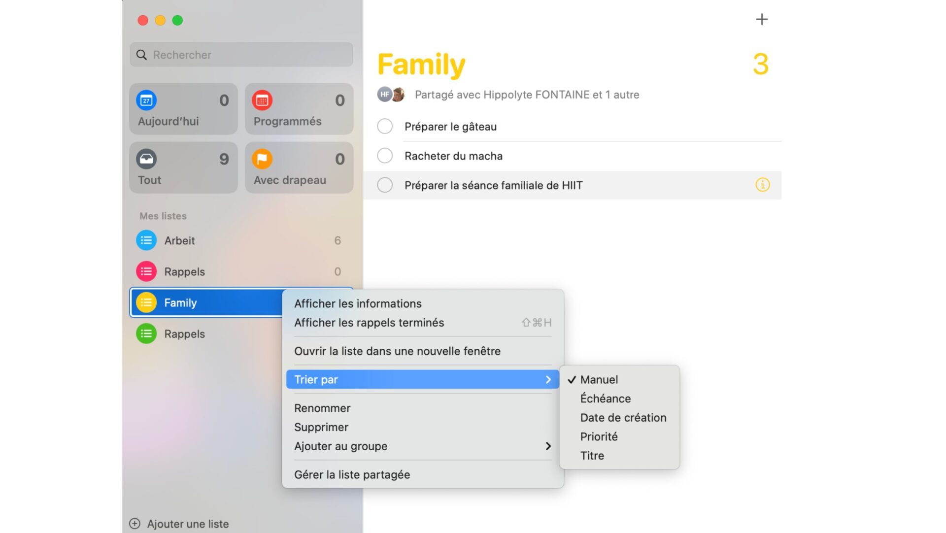Open Tout smart list card
The image size is (946, 533).
tap(183, 167)
